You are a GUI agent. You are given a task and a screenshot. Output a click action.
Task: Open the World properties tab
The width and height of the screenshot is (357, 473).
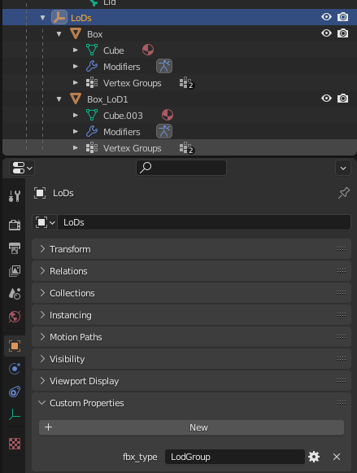point(14,317)
